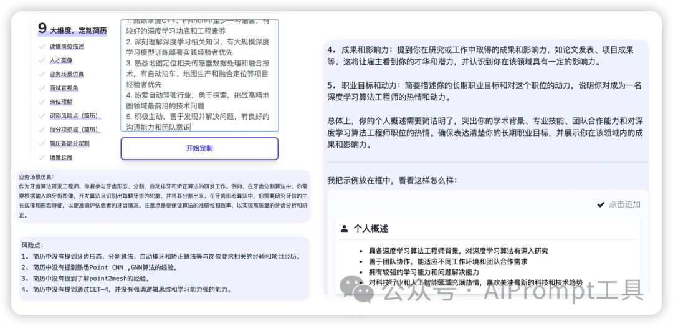Select the 岗位理解 list item
673x326 pixels.
tap(61, 102)
